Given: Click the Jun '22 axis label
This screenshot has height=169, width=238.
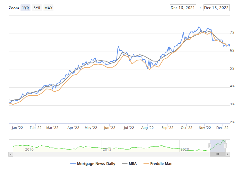Looking at the screenshot, I should [x=109, y=128].
